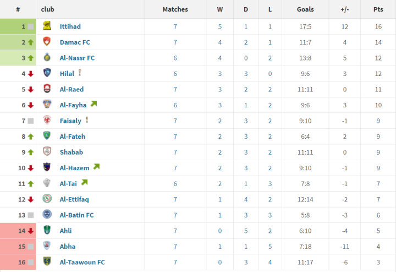Click the green promoted arrow beside Al-Tai
396x272 pixels.
[84, 183]
